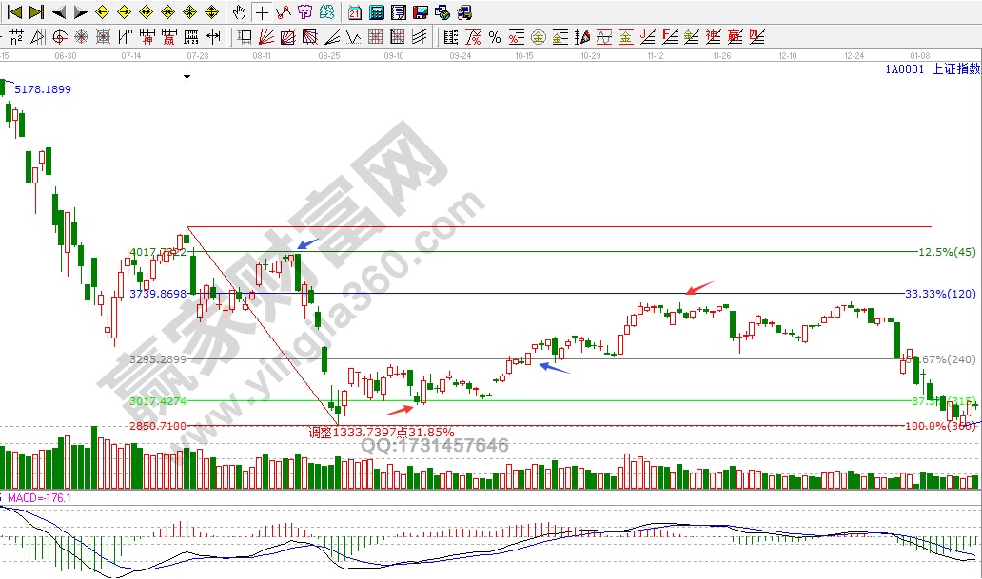982x579 pixels.
Task: Open the calculator tool
Action: [376, 12]
